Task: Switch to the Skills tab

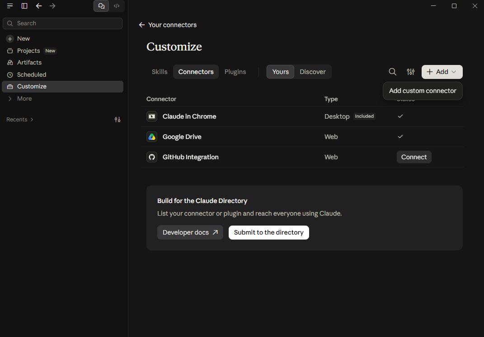Action: (160, 72)
